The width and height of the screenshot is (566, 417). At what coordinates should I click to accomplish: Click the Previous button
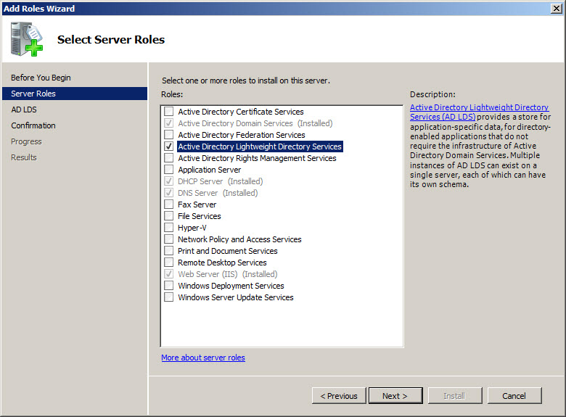(339, 396)
